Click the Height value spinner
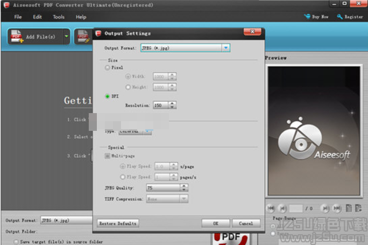This screenshot has height=245, width=368. [165, 87]
